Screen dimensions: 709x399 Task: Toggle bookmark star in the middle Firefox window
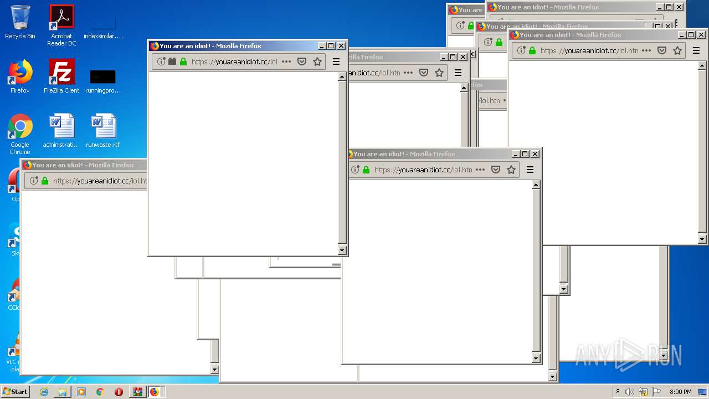pos(511,170)
